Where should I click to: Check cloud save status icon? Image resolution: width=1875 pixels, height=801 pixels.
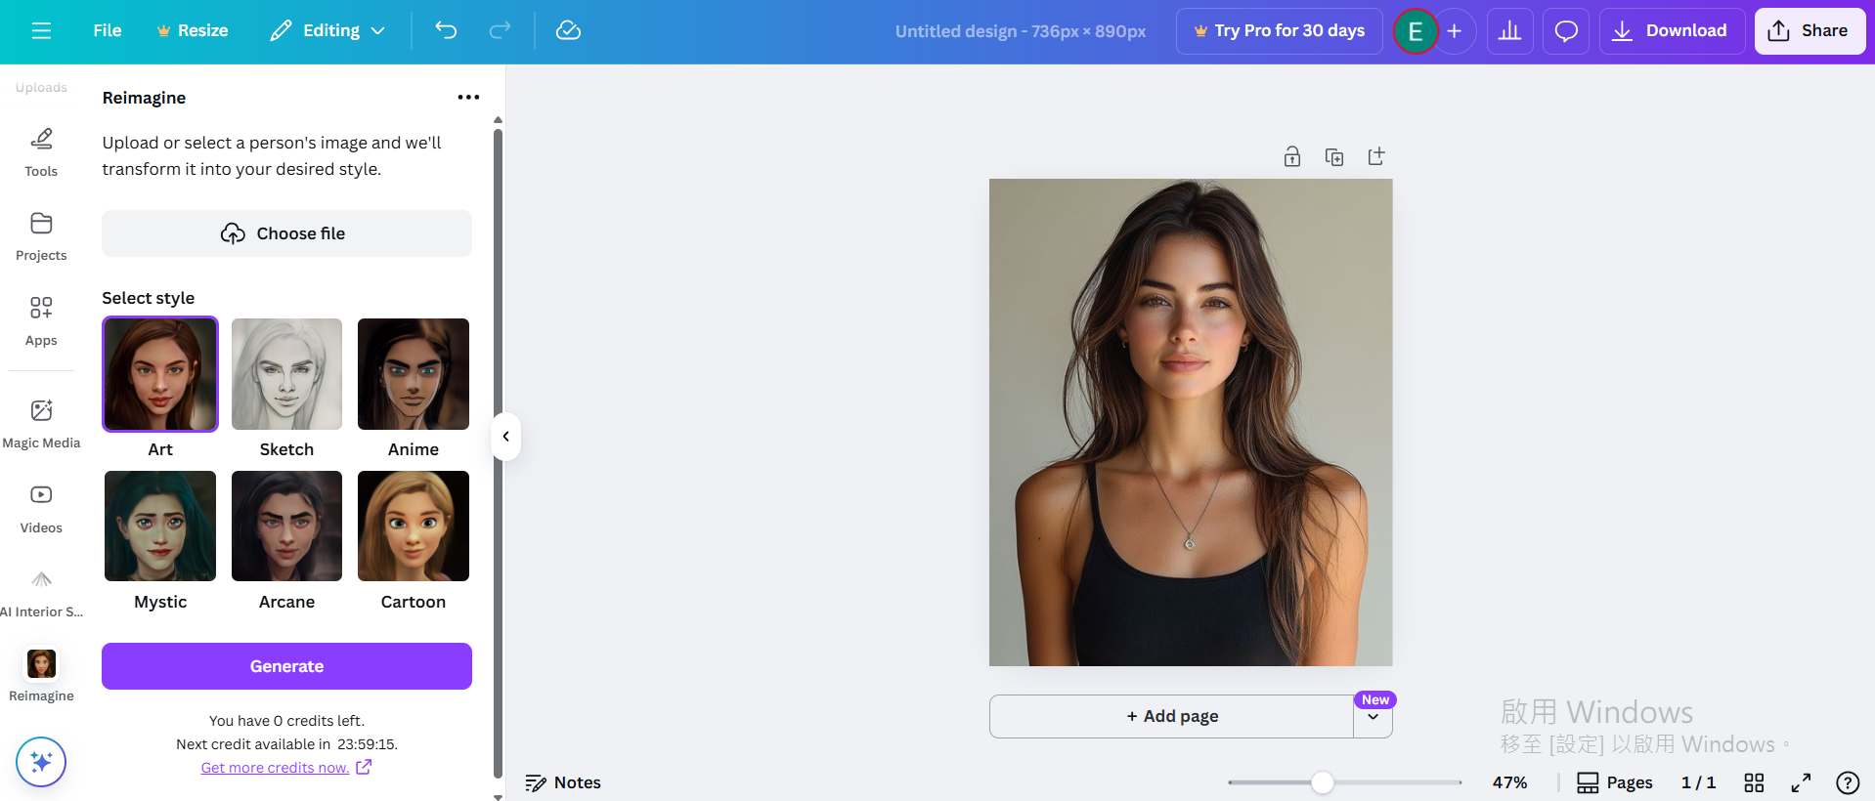[x=568, y=31]
